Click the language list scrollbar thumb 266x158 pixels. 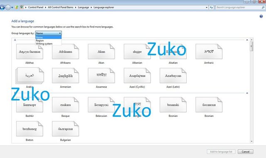[251, 46]
